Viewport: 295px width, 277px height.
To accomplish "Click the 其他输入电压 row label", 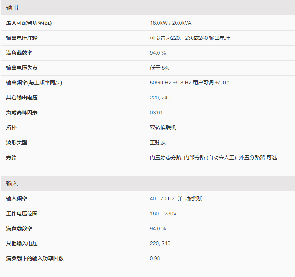I will (x=22, y=243).
